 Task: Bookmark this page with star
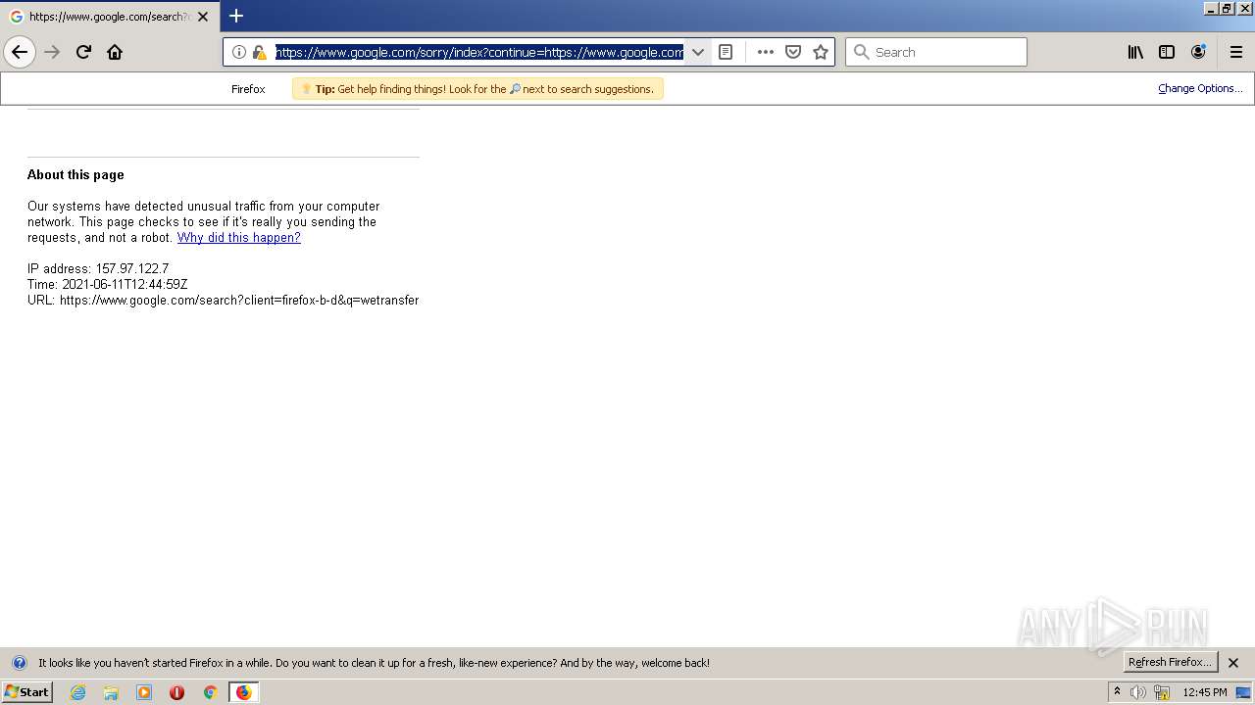(x=821, y=52)
